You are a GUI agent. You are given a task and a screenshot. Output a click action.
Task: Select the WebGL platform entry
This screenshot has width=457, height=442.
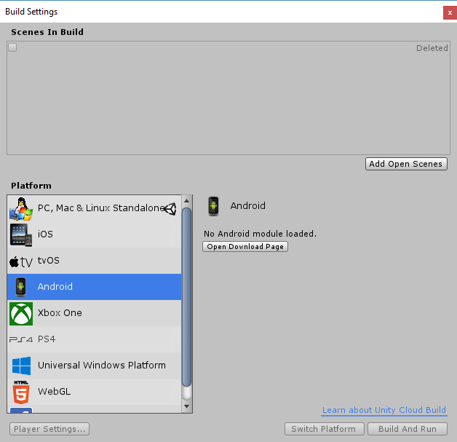pos(94,392)
